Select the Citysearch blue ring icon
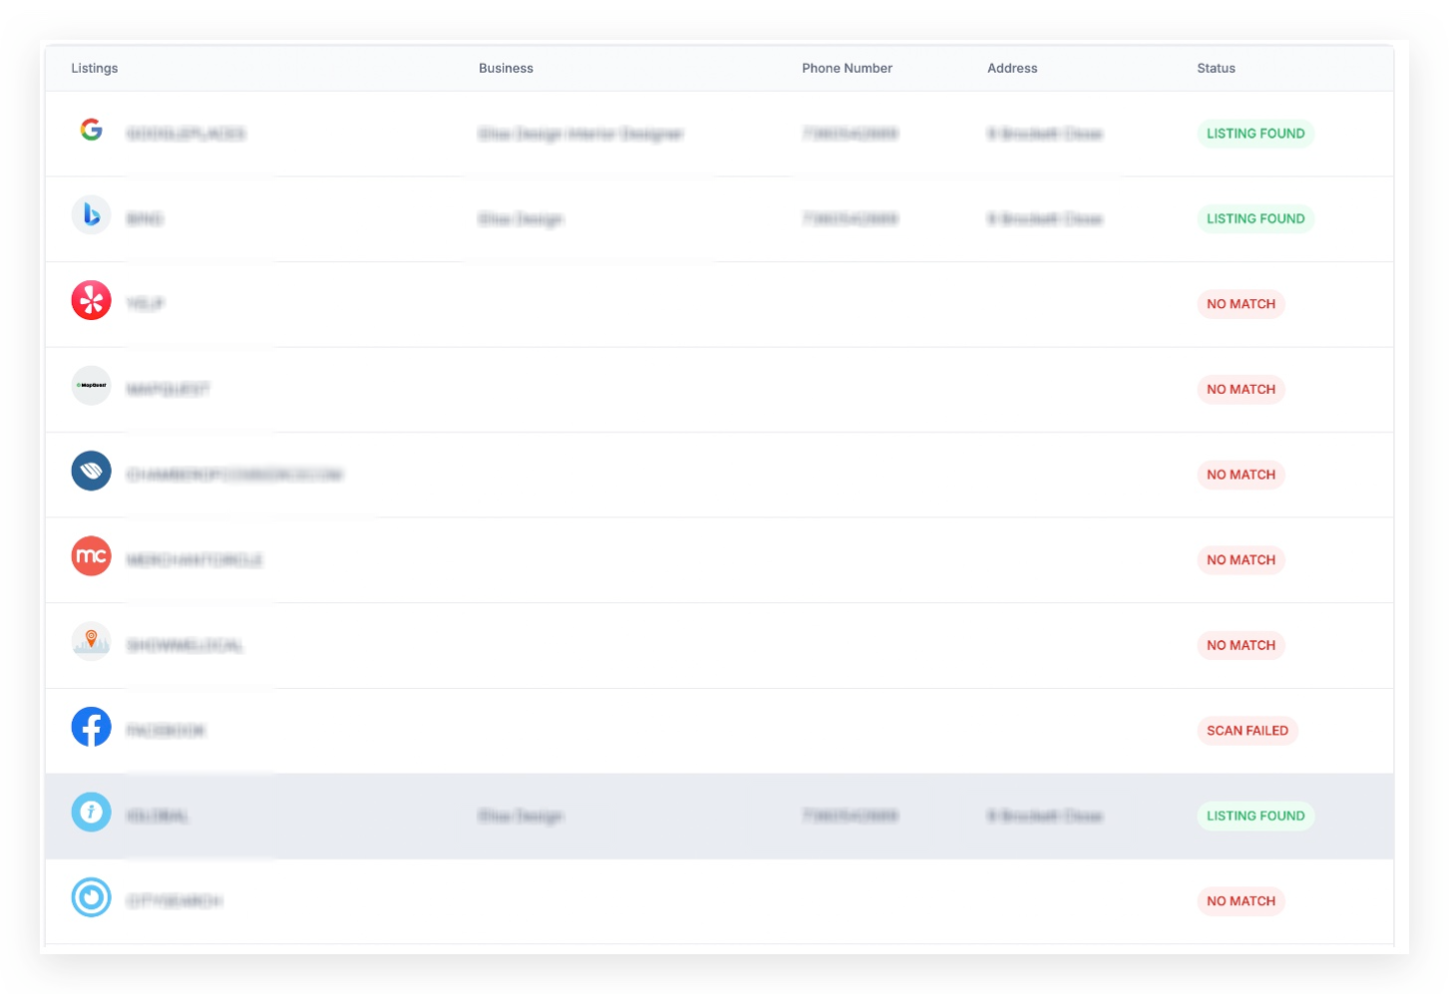Image resolution: width=1449 pixels, height=994 pixels. coord(91,897)
